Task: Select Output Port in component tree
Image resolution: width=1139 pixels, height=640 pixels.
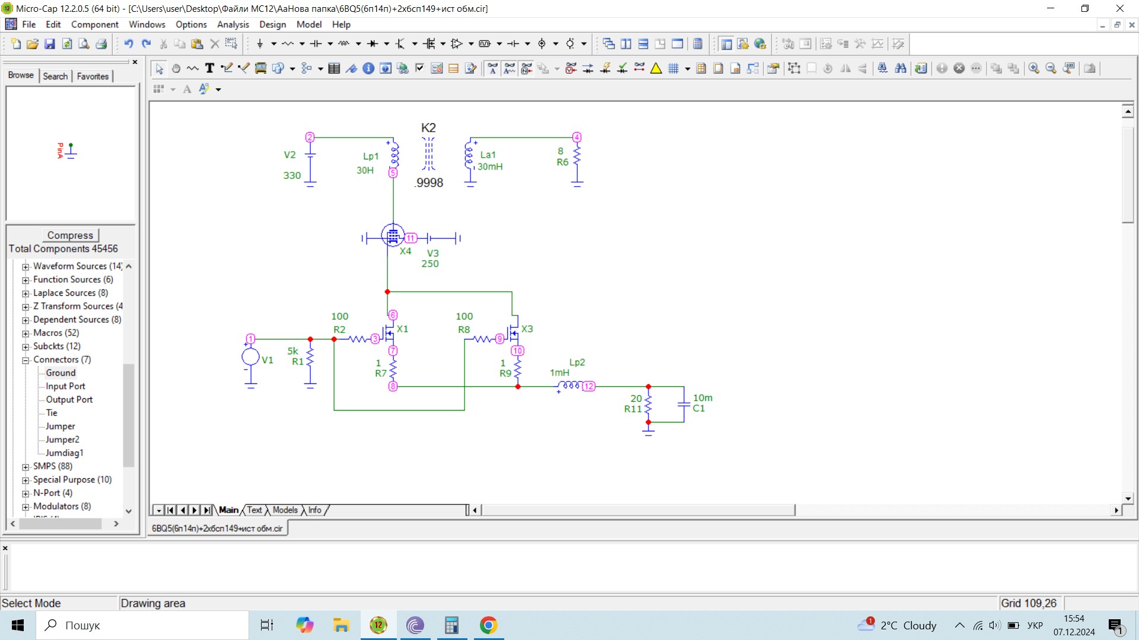Action: click(69, 399)
